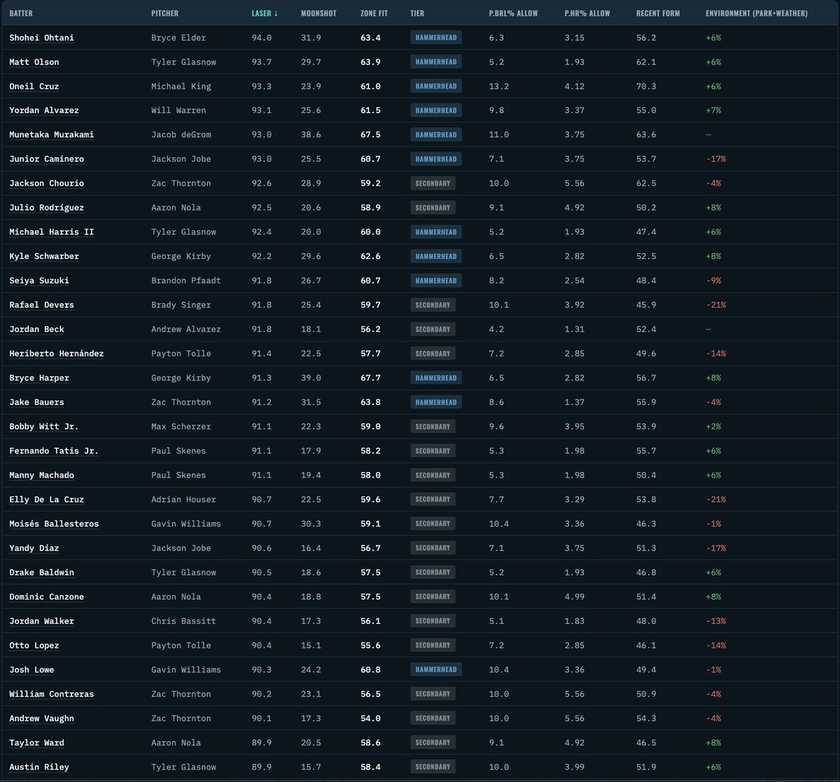Image resolution: width=840 pixels, height=782 pixels.
Task: Click the Hammerhead badge in Shohei Ohtani's row
Action: (x=435, y=38)
